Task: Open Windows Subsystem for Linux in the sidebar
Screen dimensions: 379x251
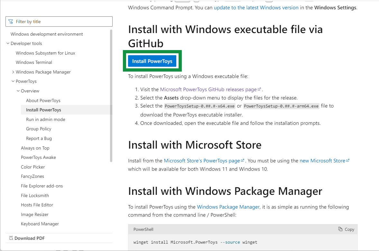Action: pos(45,53)
